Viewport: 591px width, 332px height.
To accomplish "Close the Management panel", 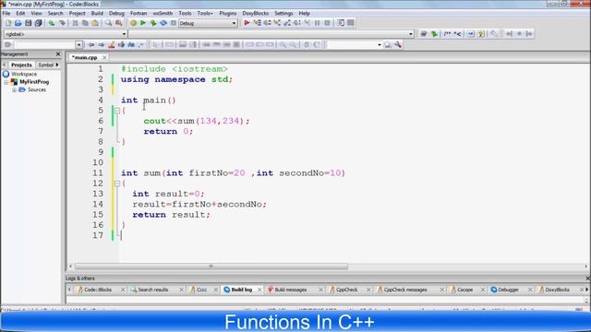I will pos(58,54).
